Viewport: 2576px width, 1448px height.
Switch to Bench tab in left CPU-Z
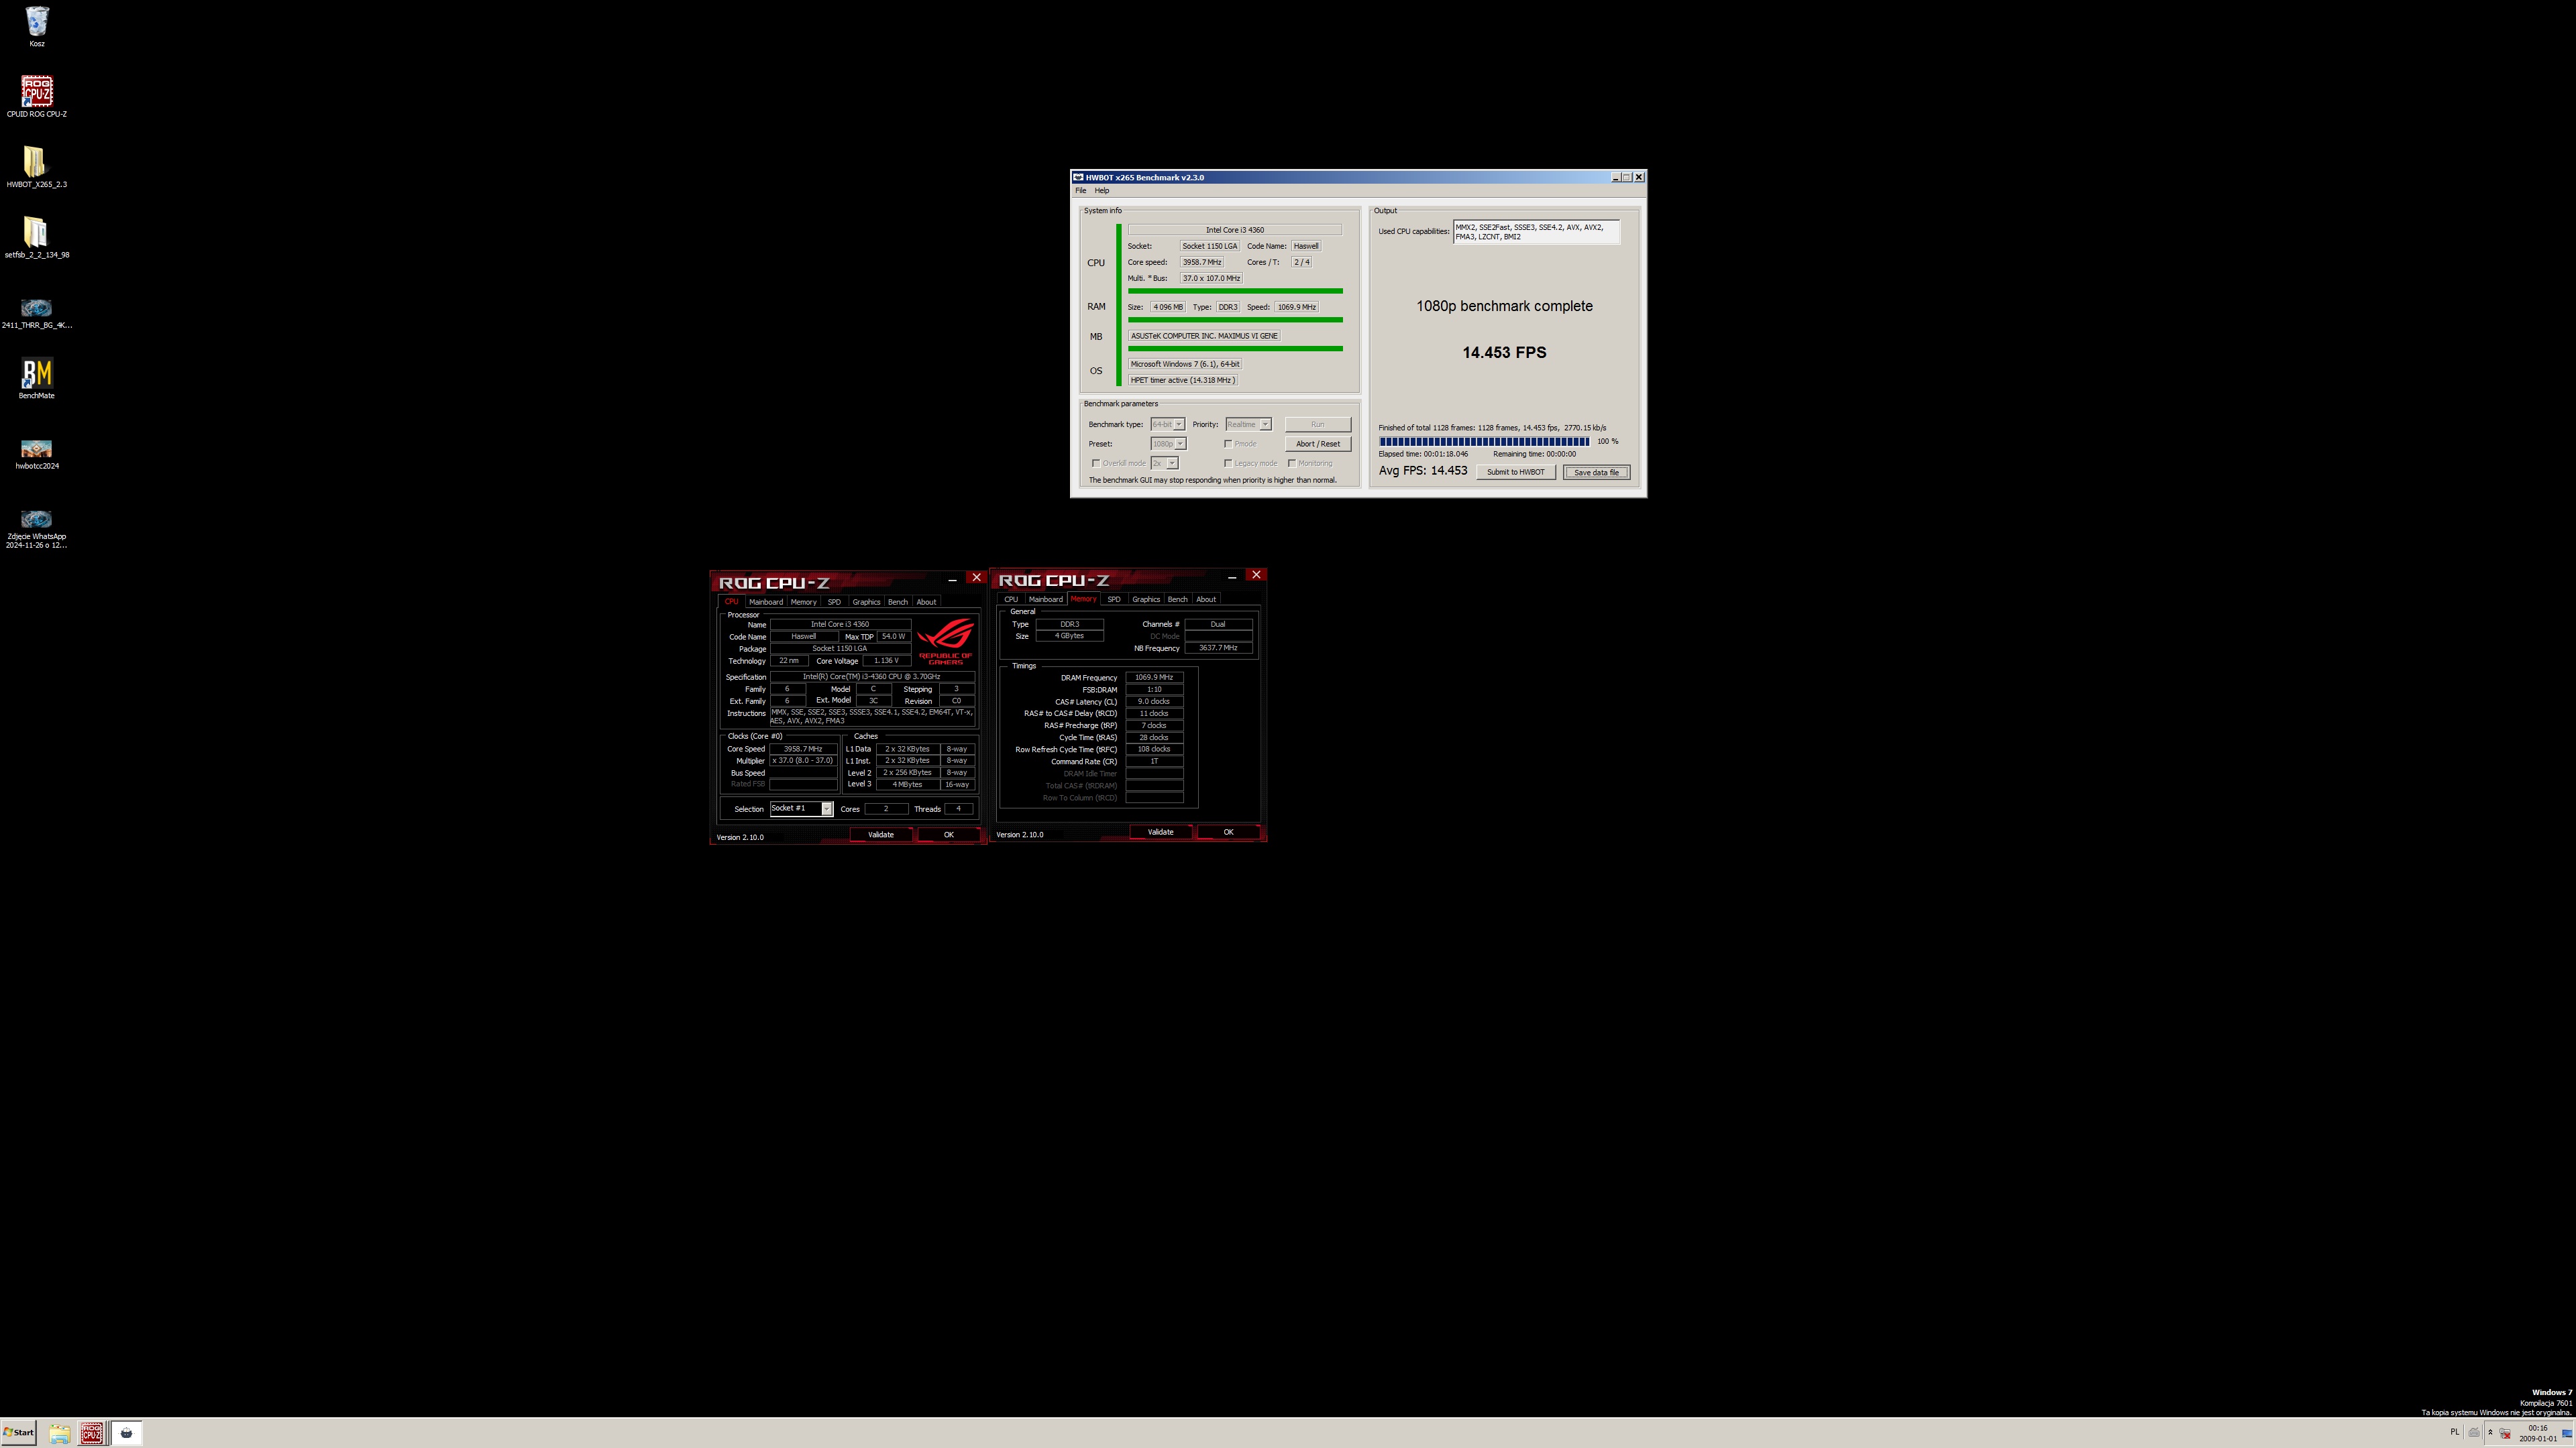(x=898, y=601)
